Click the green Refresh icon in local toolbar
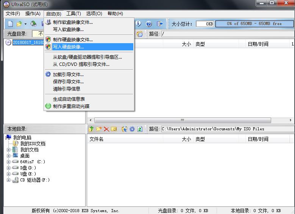This screenshot has height=214, width=295. coord(140,129)
